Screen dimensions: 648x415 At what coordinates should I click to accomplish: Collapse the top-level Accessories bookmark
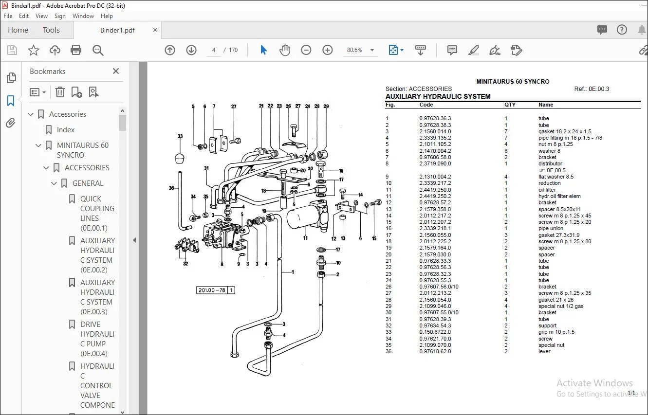tap(31, 114)
